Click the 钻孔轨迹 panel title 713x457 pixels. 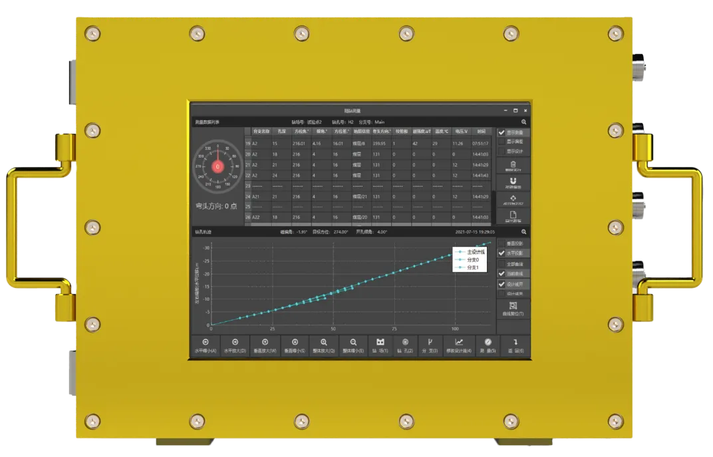(204, 232)
